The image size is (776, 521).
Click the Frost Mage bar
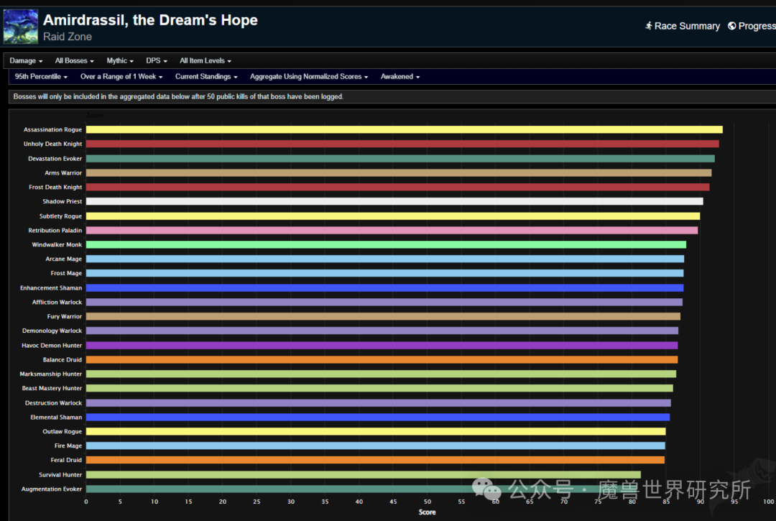coord(385,273)
